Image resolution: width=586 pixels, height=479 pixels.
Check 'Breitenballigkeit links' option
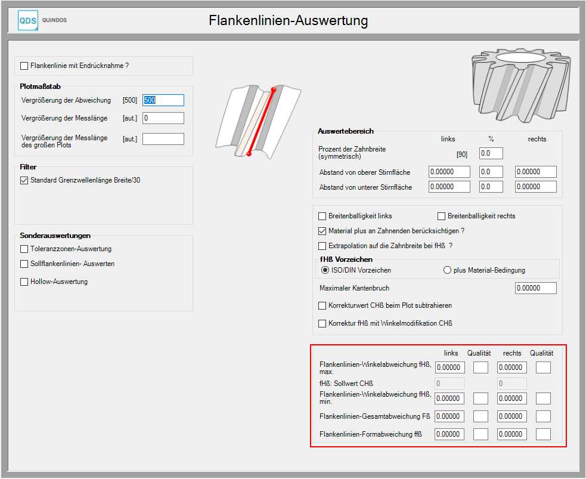322,216
